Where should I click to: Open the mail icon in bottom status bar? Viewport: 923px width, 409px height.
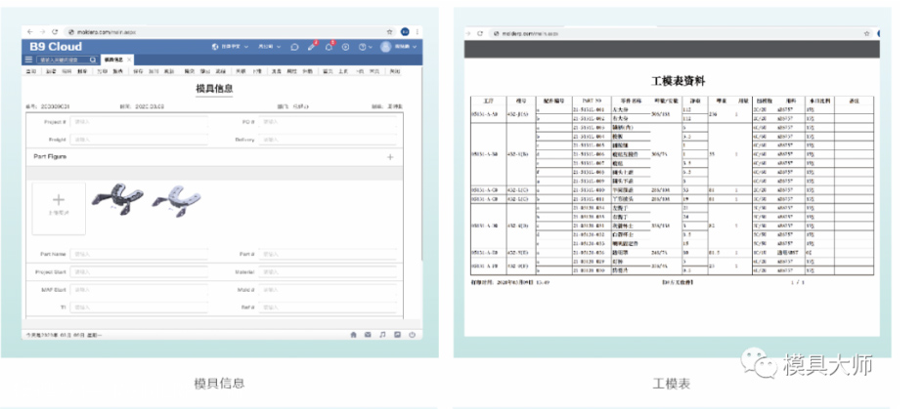(x=368, y=334)
